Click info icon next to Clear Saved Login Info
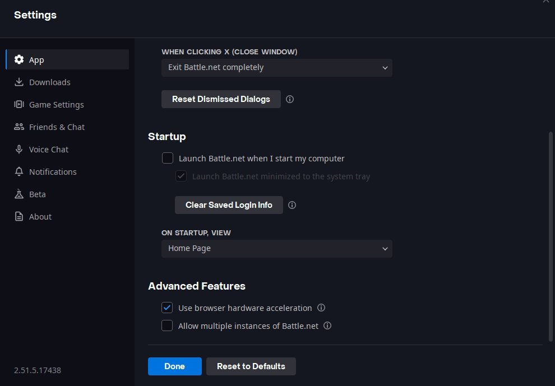 292,205
